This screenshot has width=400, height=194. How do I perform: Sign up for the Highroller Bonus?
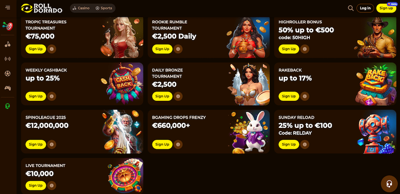click(289, 49)
